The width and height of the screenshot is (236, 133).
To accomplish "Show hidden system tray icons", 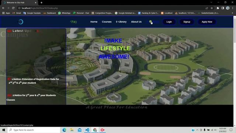I will pos(197,130).
